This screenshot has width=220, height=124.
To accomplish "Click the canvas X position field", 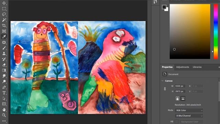I will click(x=198, y=86).
